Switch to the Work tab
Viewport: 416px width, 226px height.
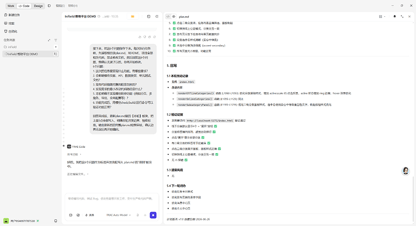(11, 6)
